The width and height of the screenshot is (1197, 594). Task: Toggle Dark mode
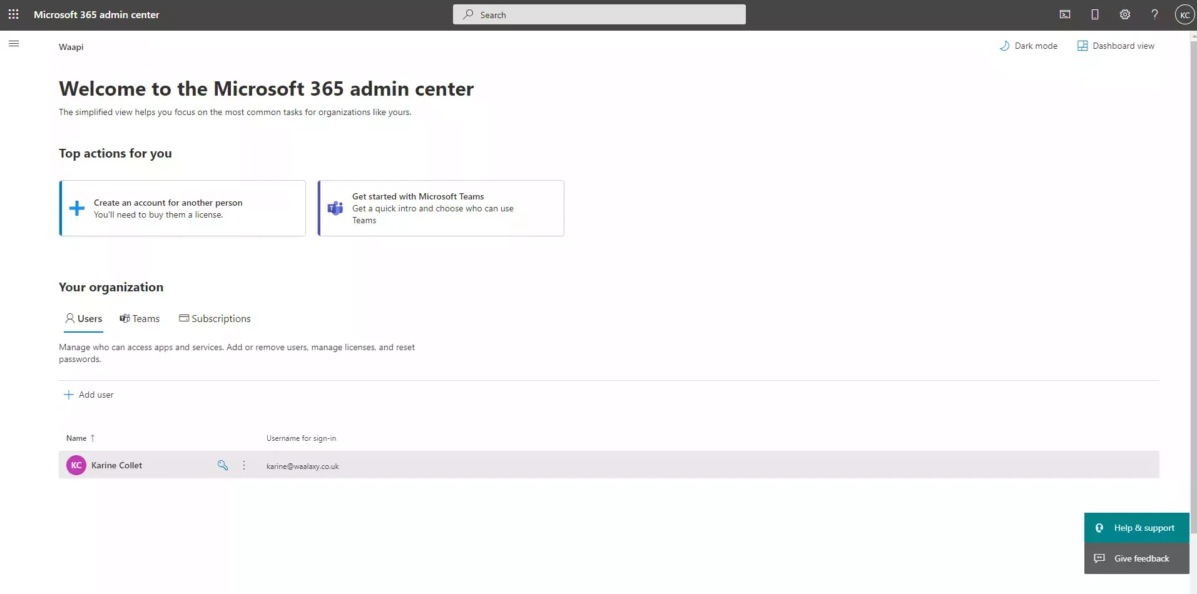click(1028, 46)
